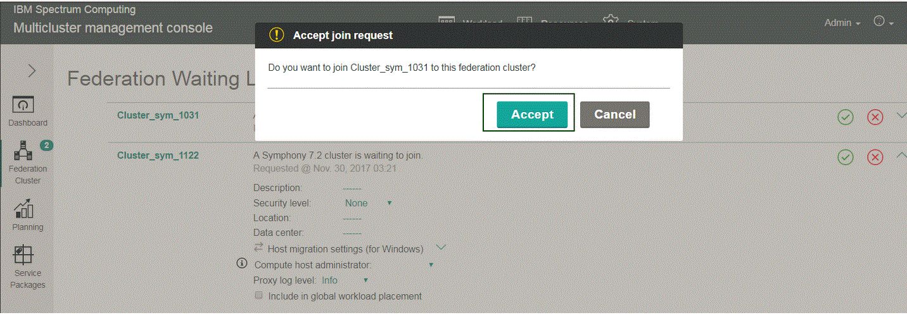907x315 pixels.
Task: Reject Cluster_sym_1031 with red X icon
Action: click(x=875, y=117)
